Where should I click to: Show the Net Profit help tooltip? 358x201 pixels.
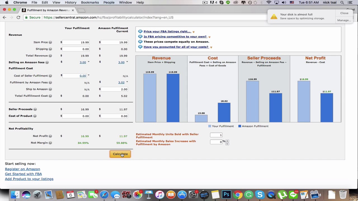tap(50, 136)
